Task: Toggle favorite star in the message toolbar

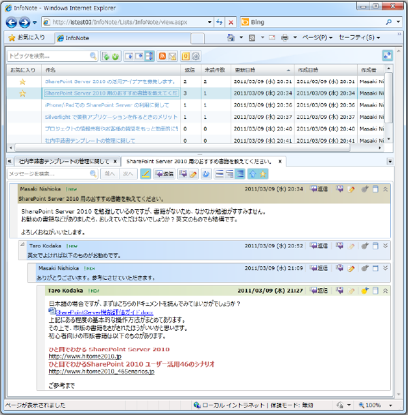Action: click(262, 174)
